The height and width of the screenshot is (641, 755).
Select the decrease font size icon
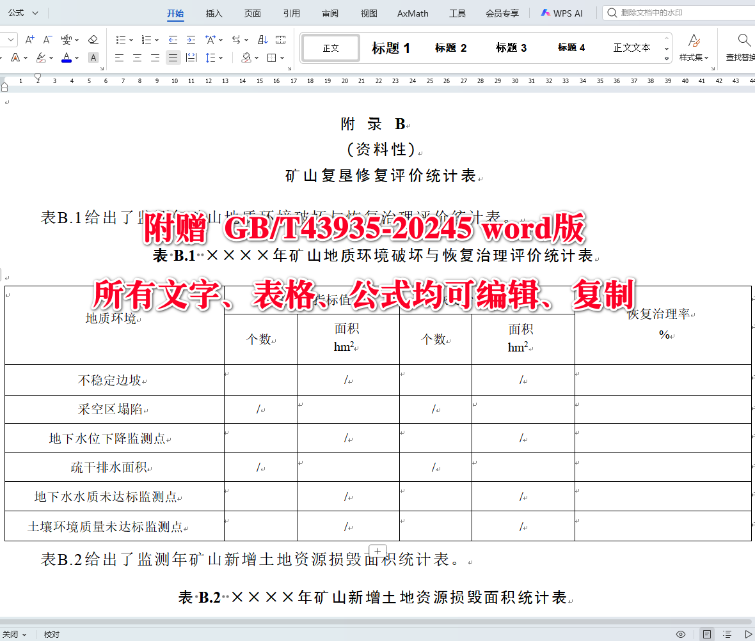[47, 40]
